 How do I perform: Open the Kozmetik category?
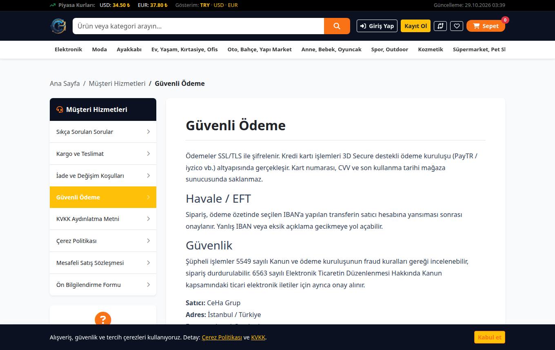point(431,49)
